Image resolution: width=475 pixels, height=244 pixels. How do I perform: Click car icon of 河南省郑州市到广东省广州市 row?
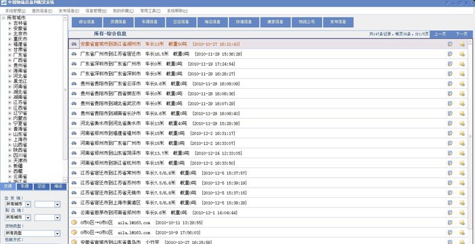[x=73, y=143]
